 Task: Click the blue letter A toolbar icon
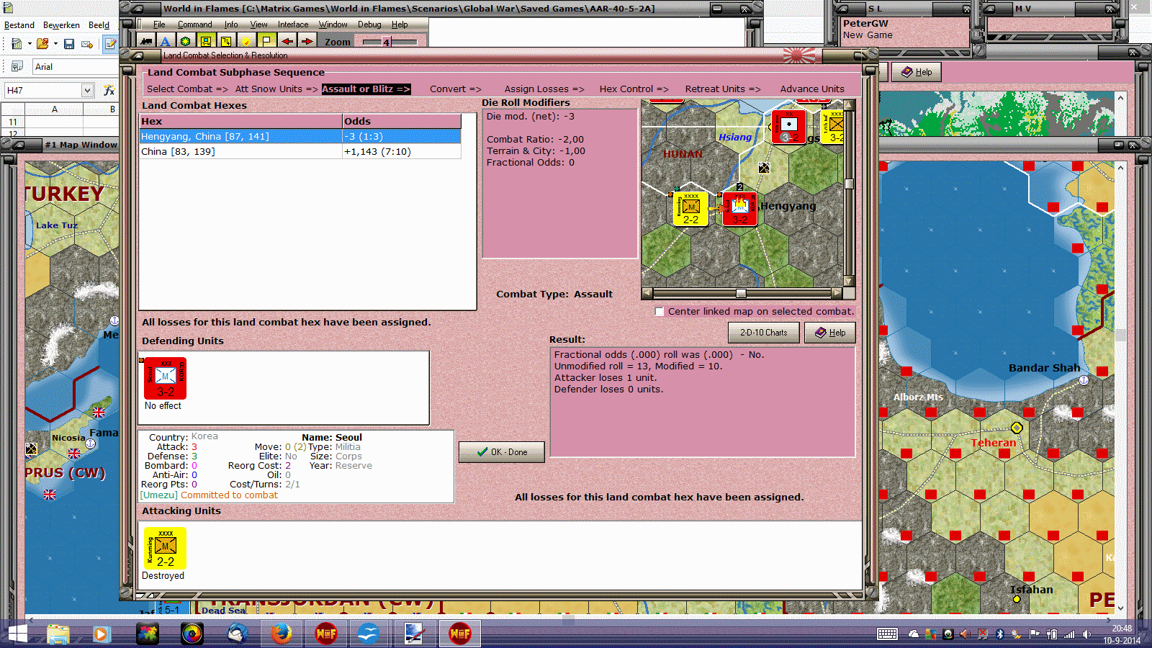pyautogui.click(x=166, y=42)
